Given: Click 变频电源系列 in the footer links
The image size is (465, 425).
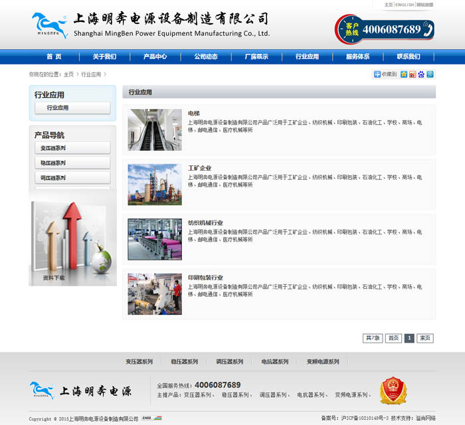Looking at the screenshot, I should 322,362.
